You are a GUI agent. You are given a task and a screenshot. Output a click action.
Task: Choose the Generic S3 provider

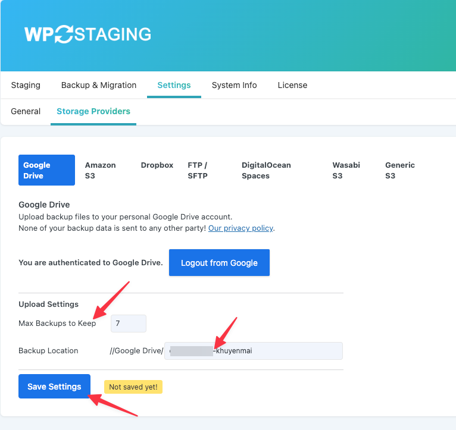click(x=400, y=170)
